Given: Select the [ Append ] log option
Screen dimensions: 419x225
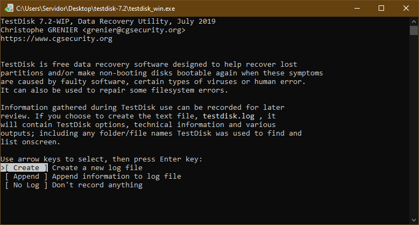Looking at the screenshot, I should click(x=26, y=177).
